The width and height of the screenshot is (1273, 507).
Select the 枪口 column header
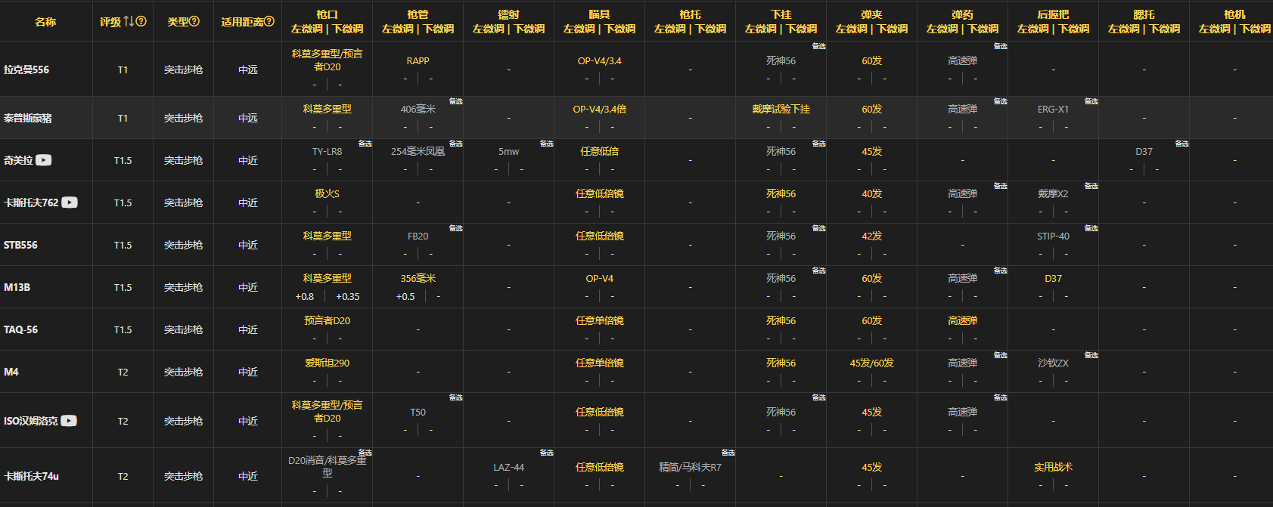click(327, 14)
